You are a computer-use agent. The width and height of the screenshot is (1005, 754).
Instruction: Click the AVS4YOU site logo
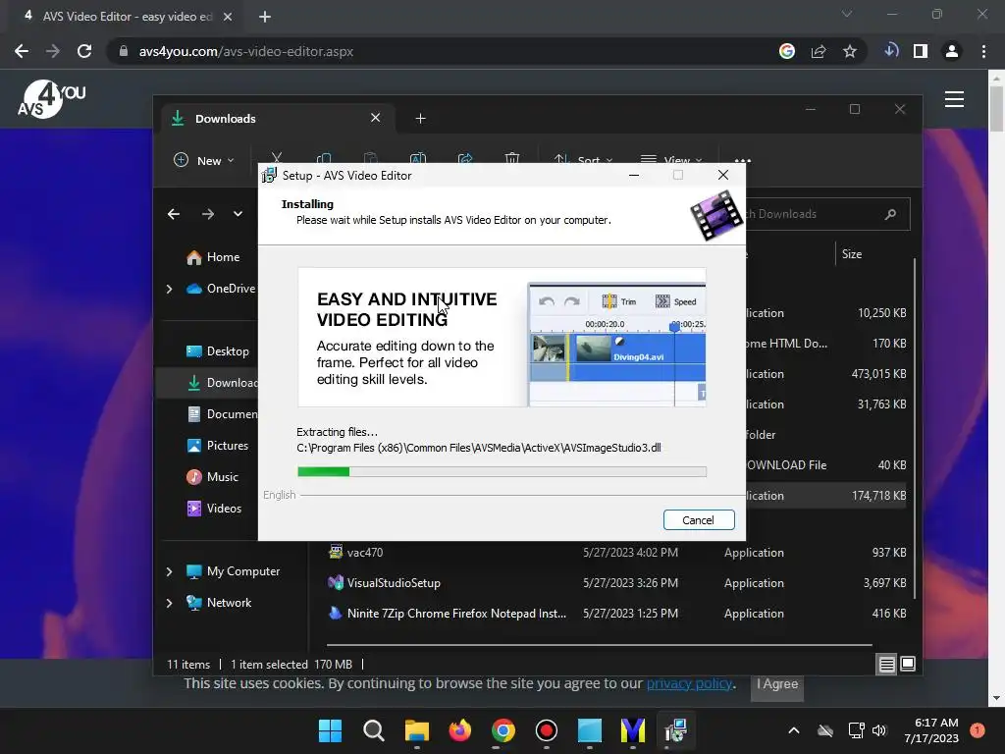[x=51, y=99]
